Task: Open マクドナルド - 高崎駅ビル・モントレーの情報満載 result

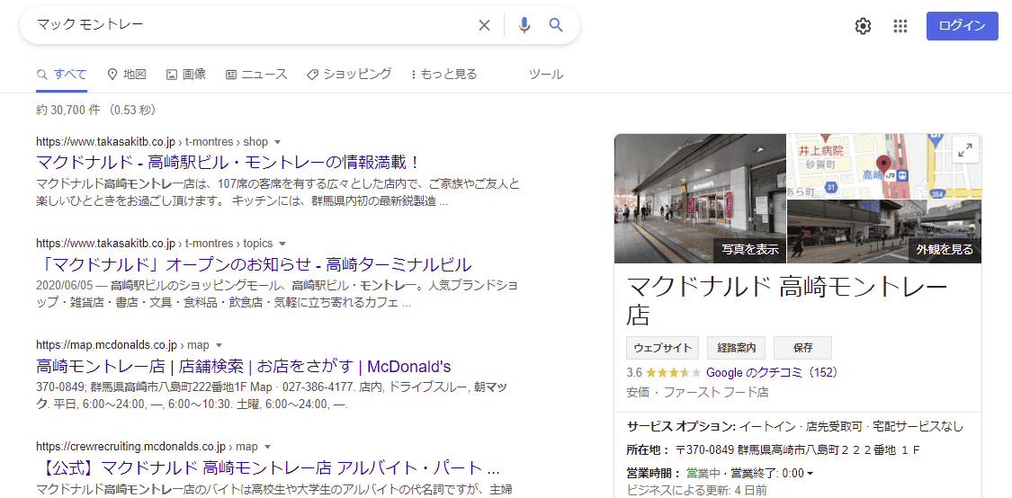Action: coord(228,161)
